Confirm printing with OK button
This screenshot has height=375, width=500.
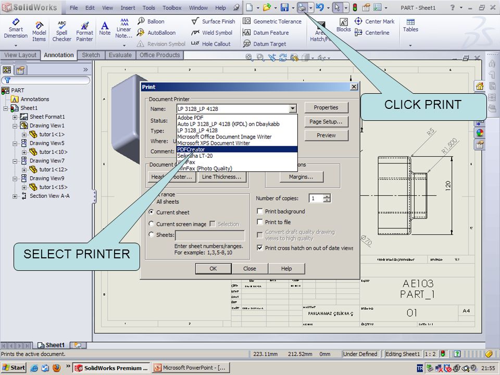[214, 269]
